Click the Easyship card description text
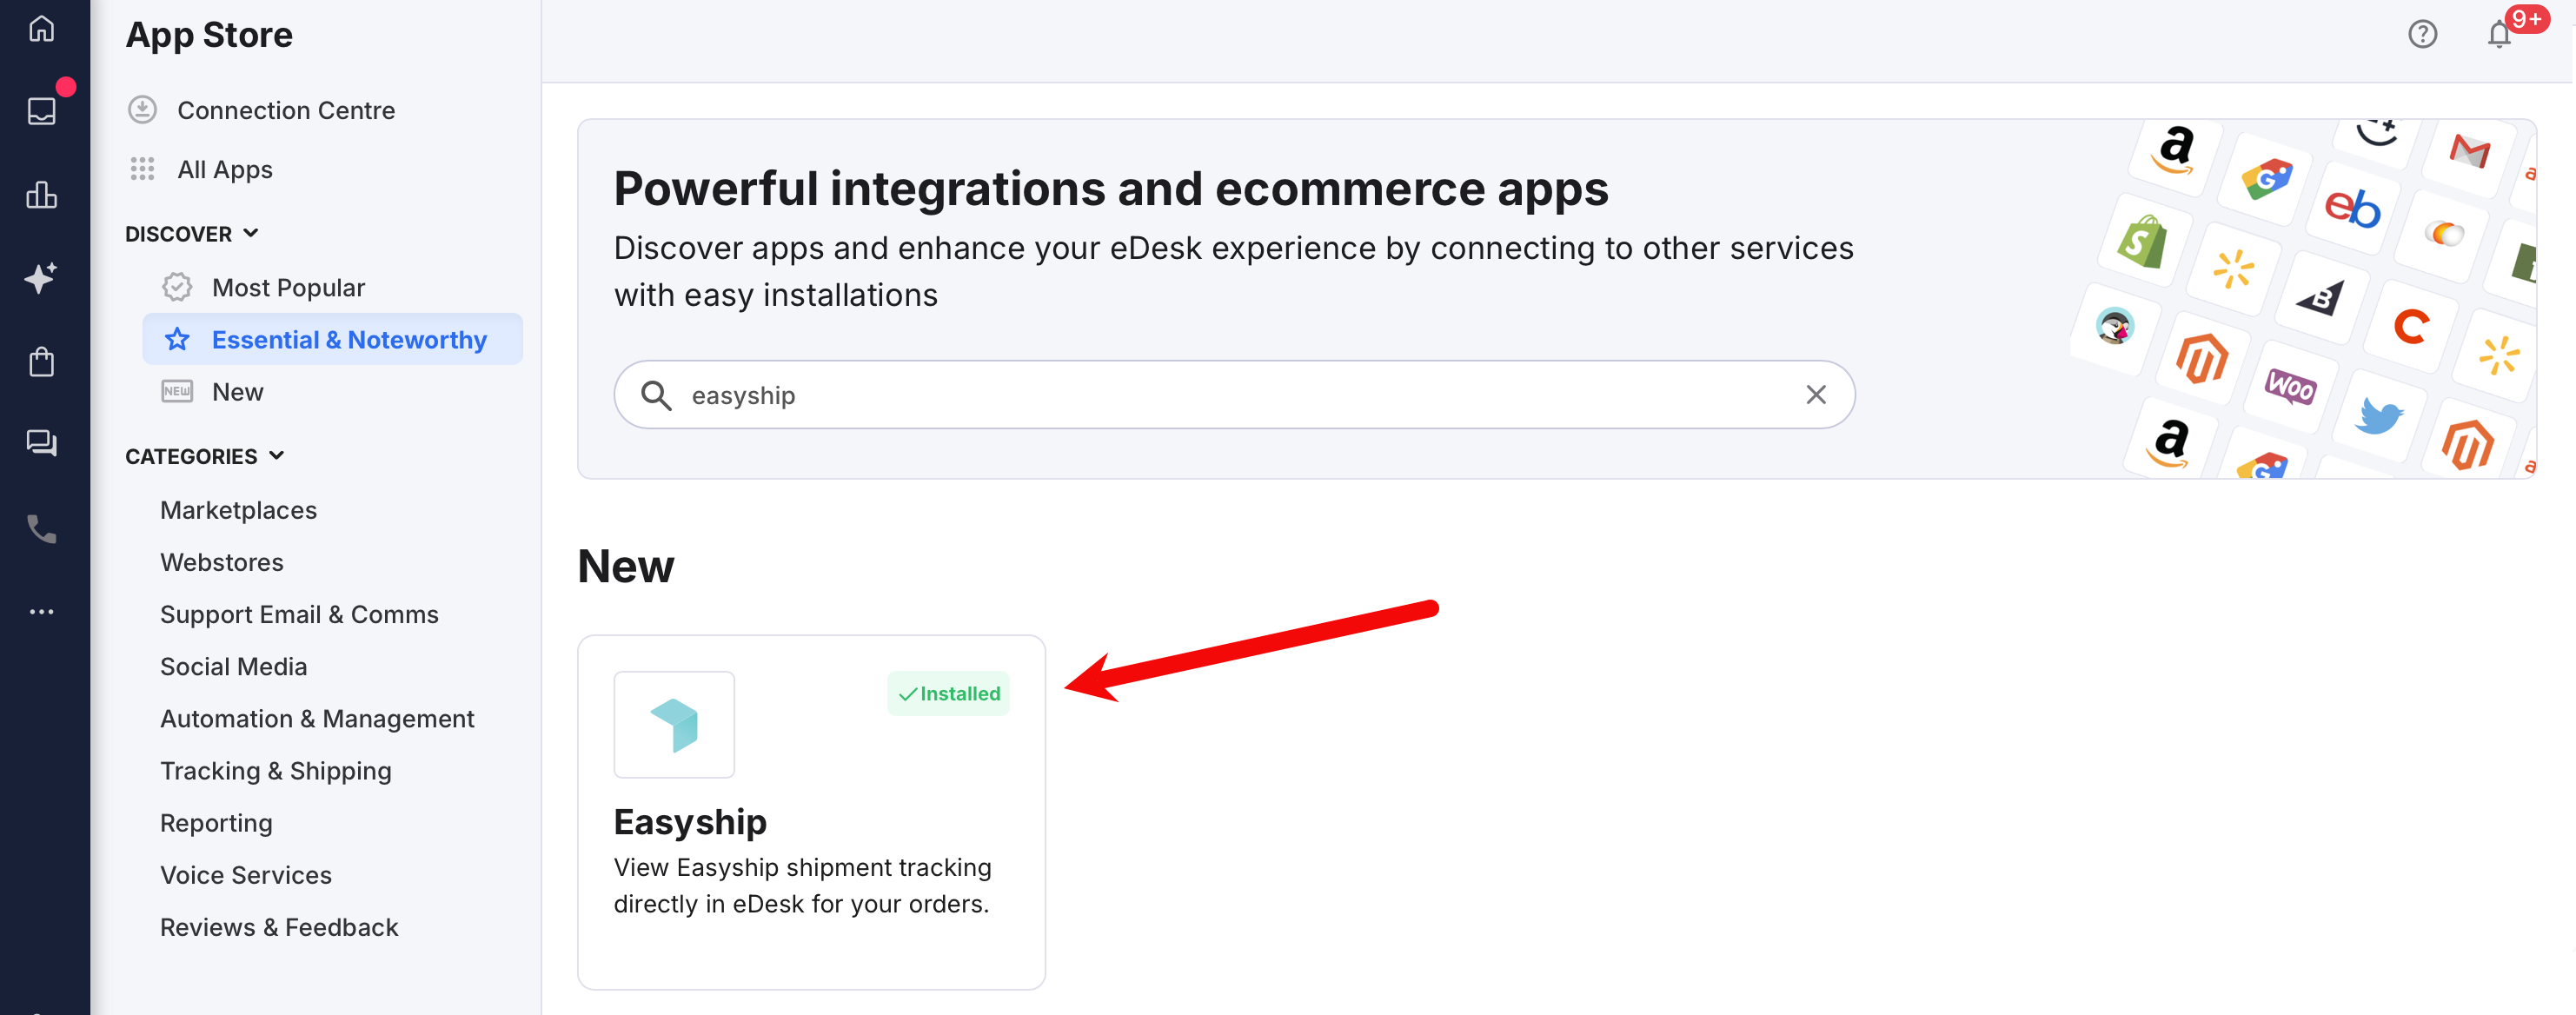2576x1015 pixels. 802,886
